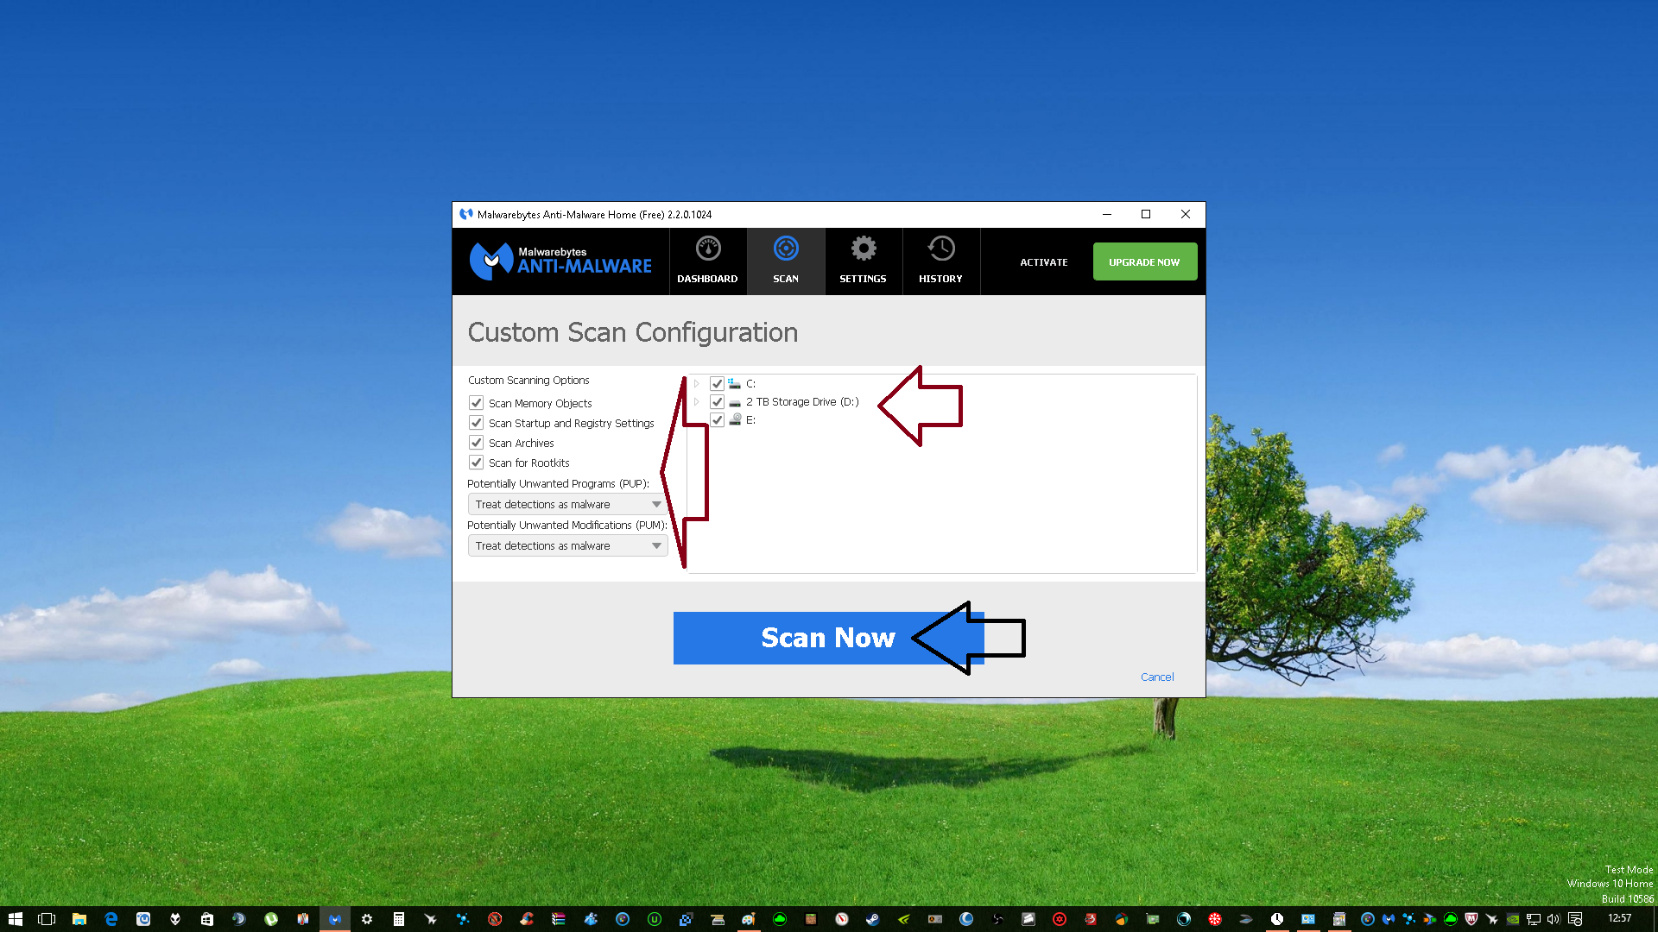This screenshot has width=1658, height=932.
Task: Uncheck Scan Memory Objects
Action: click(x=476, y=403)
